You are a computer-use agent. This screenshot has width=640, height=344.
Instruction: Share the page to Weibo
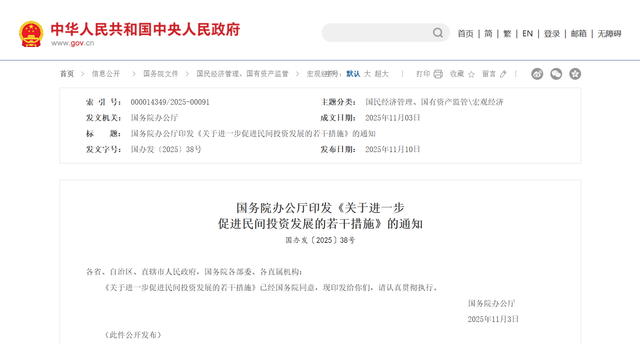pos(537,74)
